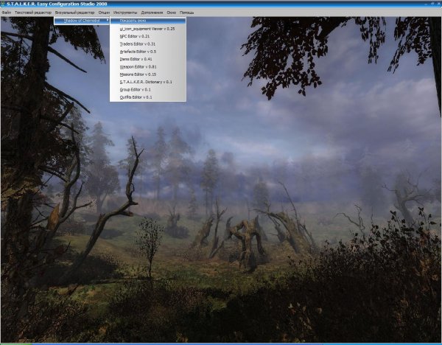The image size is (442, 345).
Task: Open Dams Editor v 0.41
Action: [148, 59]
